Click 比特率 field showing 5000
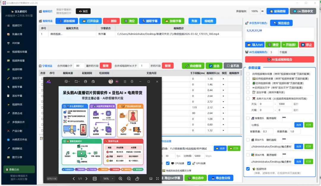 199,156
